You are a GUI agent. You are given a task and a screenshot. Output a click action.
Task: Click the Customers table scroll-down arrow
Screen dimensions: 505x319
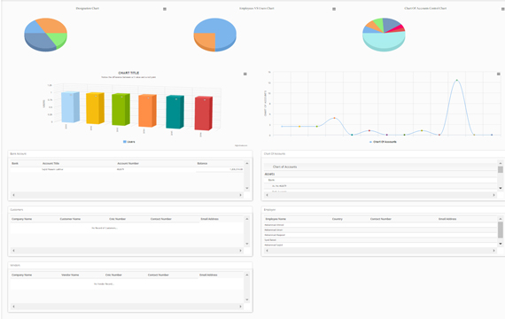(x=247, y=244)
